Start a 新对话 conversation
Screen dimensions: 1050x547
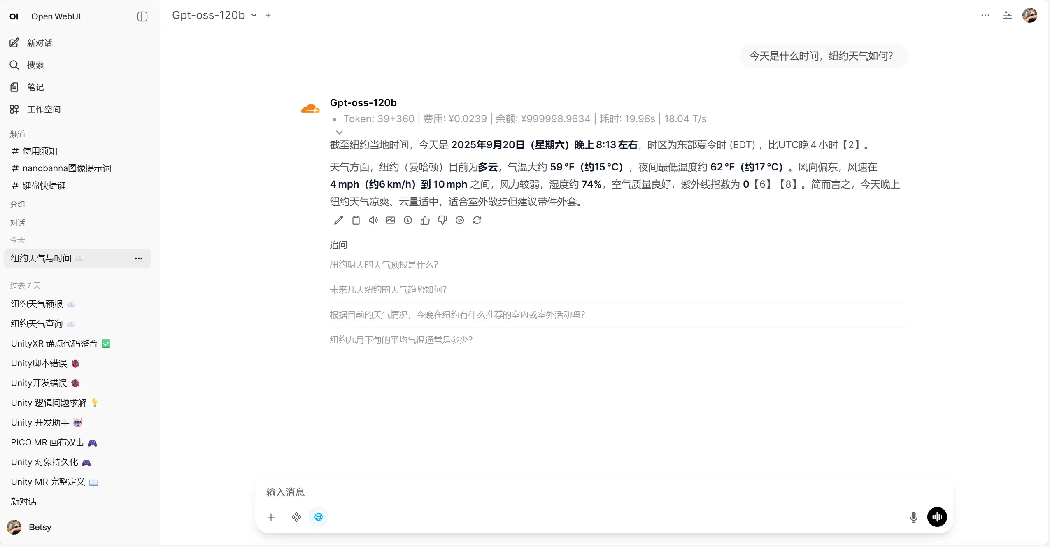[x=40, y=42]
